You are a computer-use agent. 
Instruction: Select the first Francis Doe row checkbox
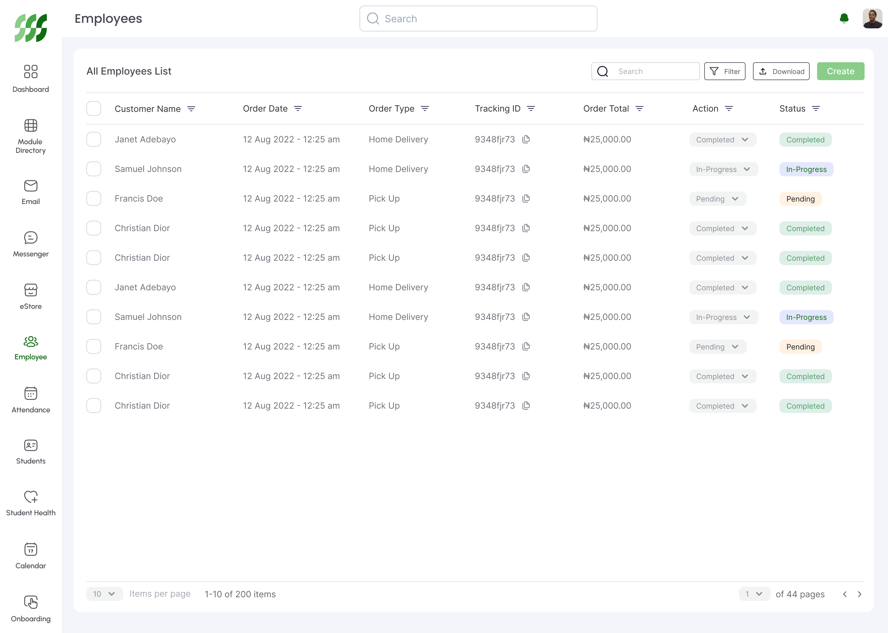point(94,198)
